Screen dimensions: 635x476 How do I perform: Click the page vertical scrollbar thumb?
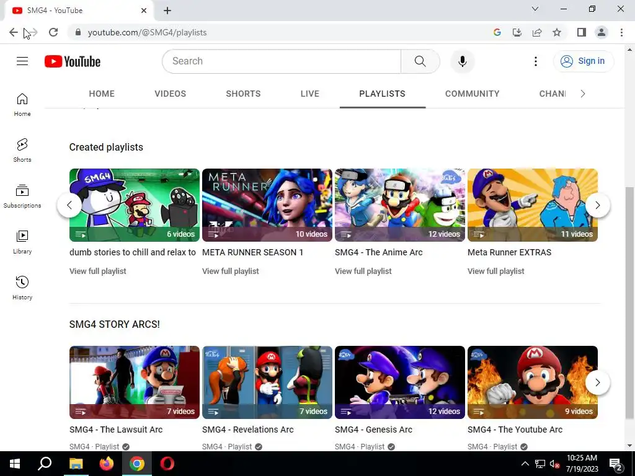tap(629, 302)
